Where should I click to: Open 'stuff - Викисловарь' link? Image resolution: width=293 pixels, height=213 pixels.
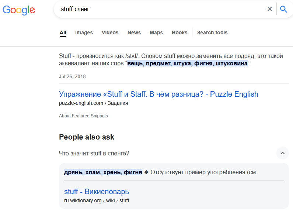97,192
